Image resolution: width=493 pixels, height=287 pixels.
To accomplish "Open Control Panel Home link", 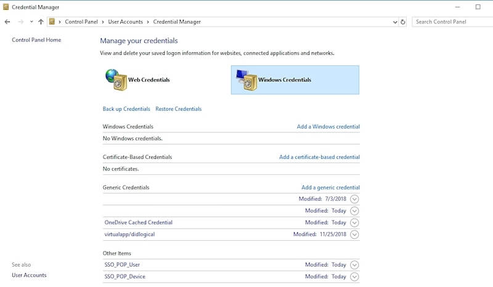I will point(36,40).
